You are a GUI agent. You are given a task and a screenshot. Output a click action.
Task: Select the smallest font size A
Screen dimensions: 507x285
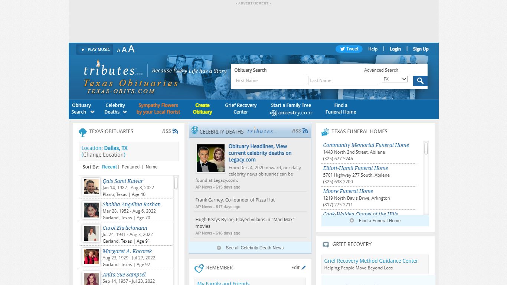(119, 50)
